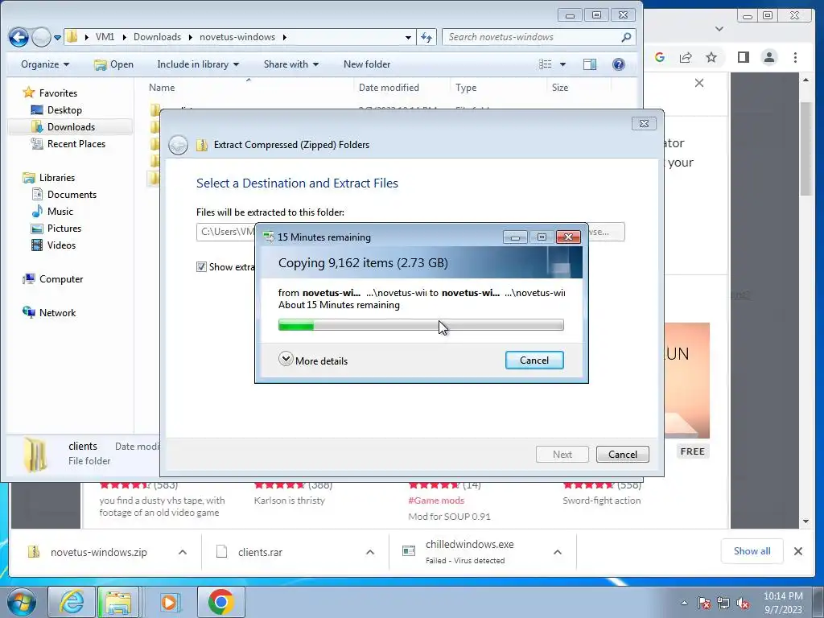
Task: Sort by Size column header
Action: [560, 87]
